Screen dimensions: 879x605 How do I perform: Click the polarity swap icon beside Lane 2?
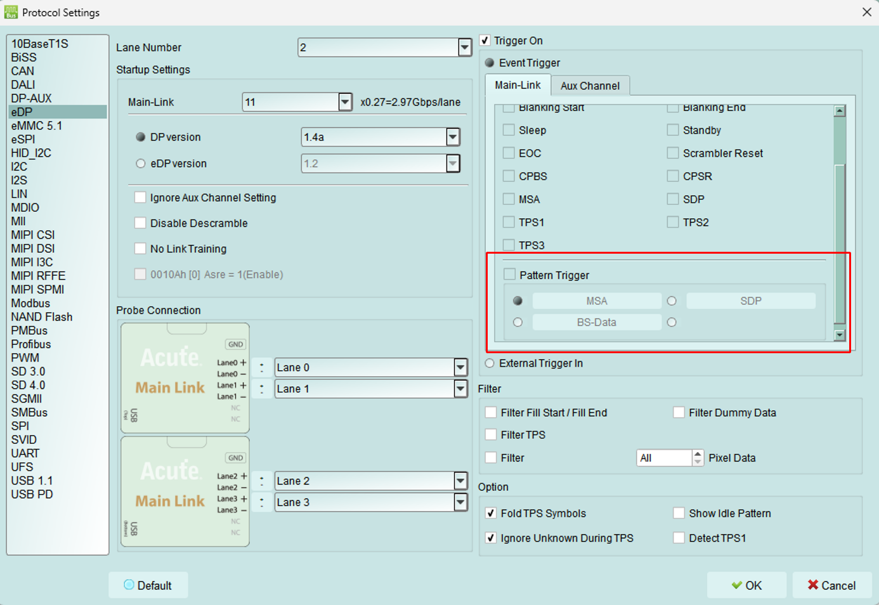[x=261, y=481]
